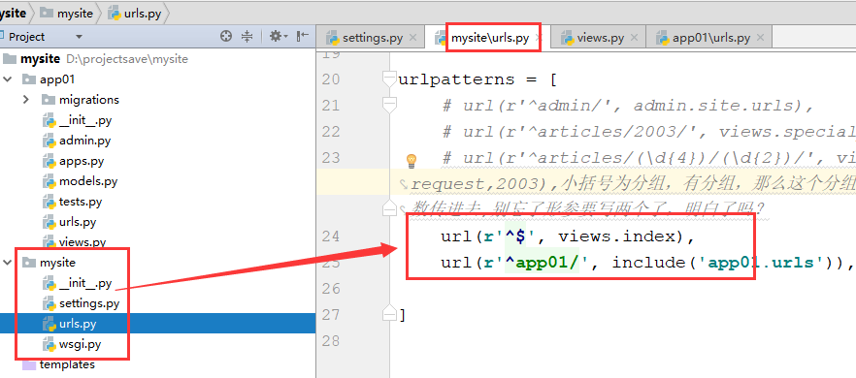Collapse the app01 folder

click(x=8, y=79)
